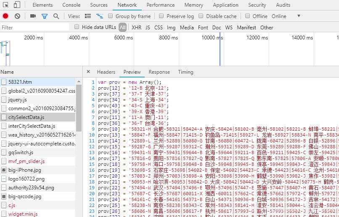This screenshot has height=217, width=339.
Task: Filter by Media type
Action: tap(187, 28)
